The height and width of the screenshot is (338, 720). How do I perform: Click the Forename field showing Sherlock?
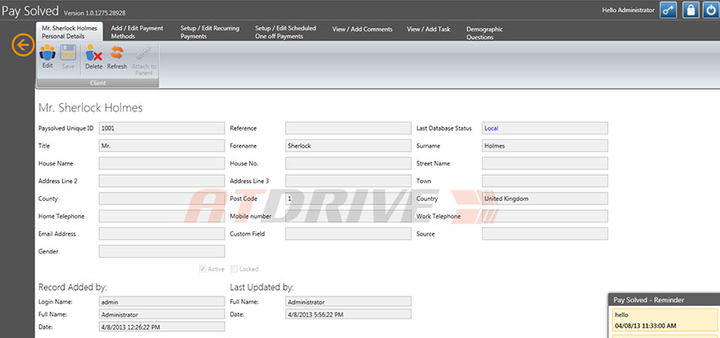tap(348, 145)
